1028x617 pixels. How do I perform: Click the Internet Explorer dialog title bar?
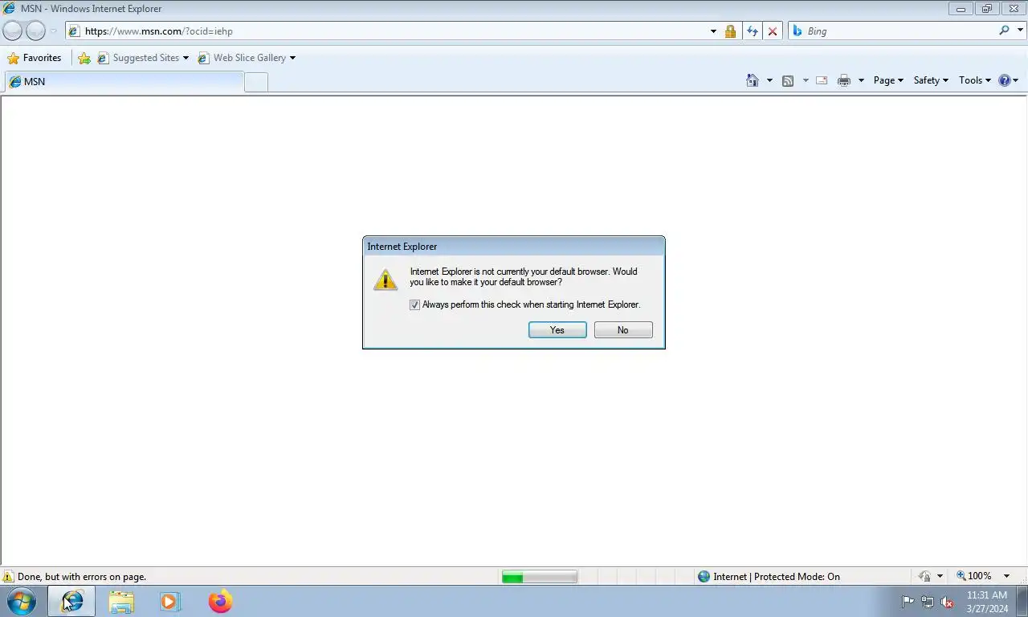click(514, 247)
